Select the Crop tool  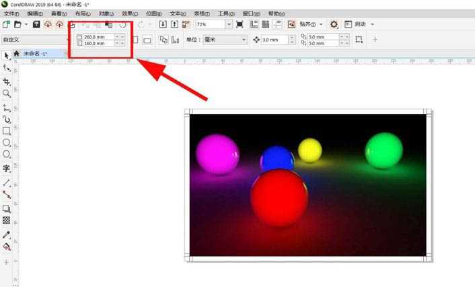(6, 82)
